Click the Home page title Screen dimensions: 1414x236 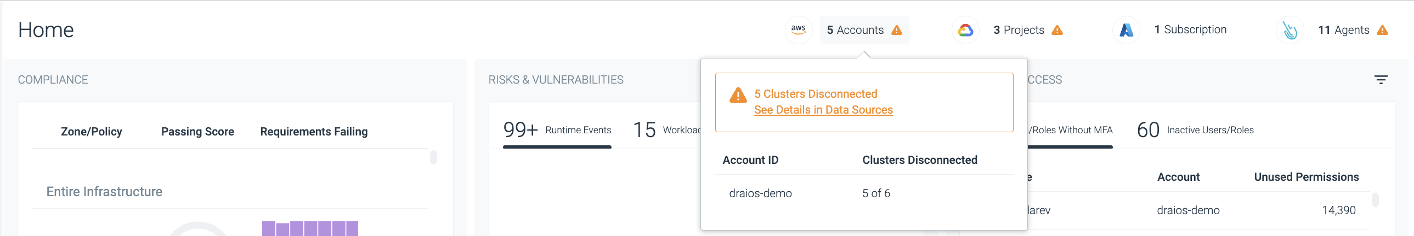tap(46, 30)
